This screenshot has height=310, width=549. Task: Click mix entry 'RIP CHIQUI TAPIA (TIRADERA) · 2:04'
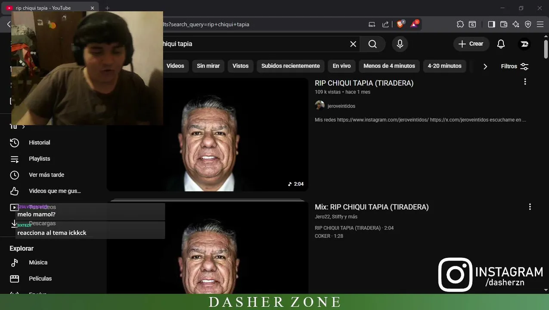[354, 228]
